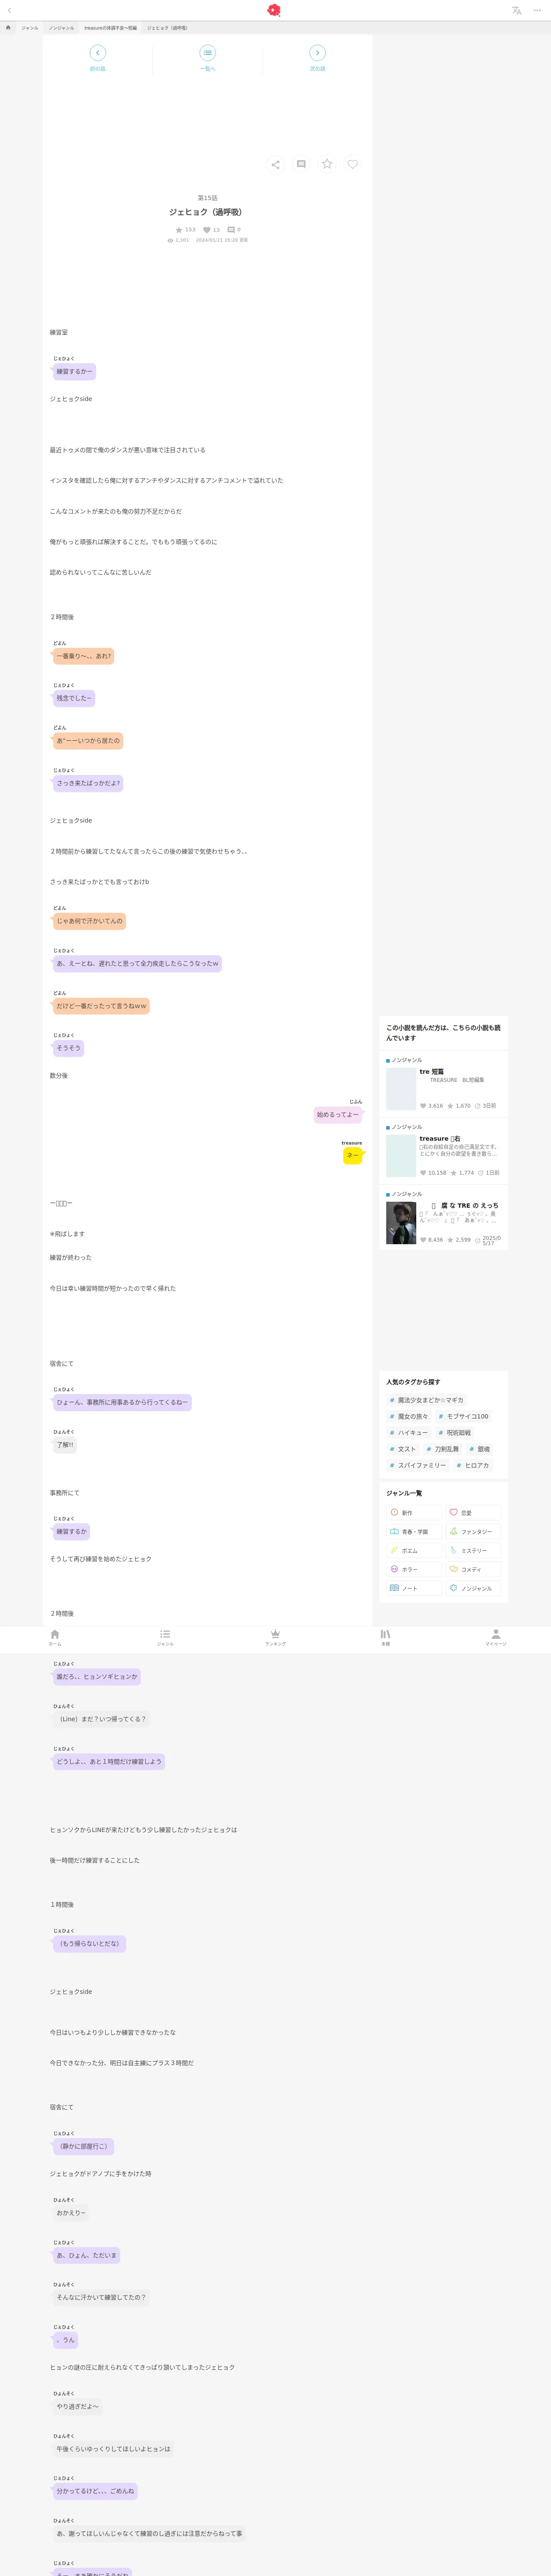551x2576 pixels.
Task: Open the ファンタジー genre
Action: click(473, 1532)
